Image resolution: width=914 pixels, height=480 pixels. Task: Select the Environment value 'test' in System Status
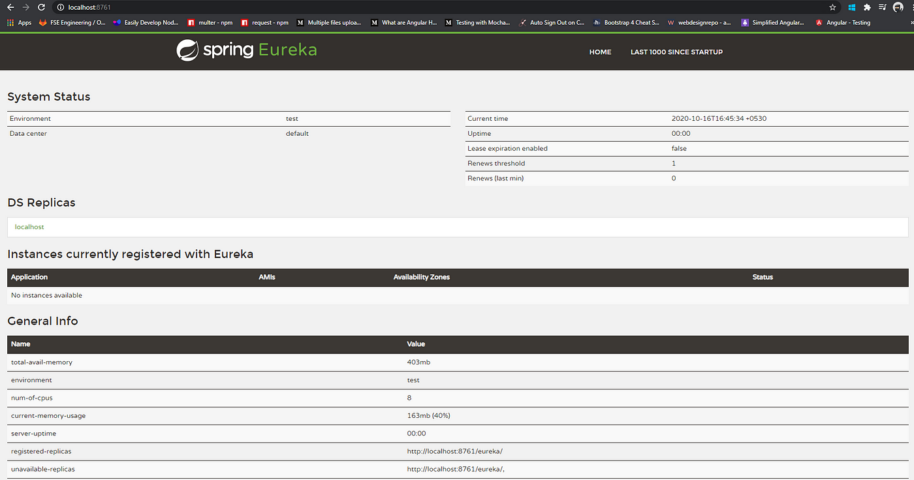[292, 118]
